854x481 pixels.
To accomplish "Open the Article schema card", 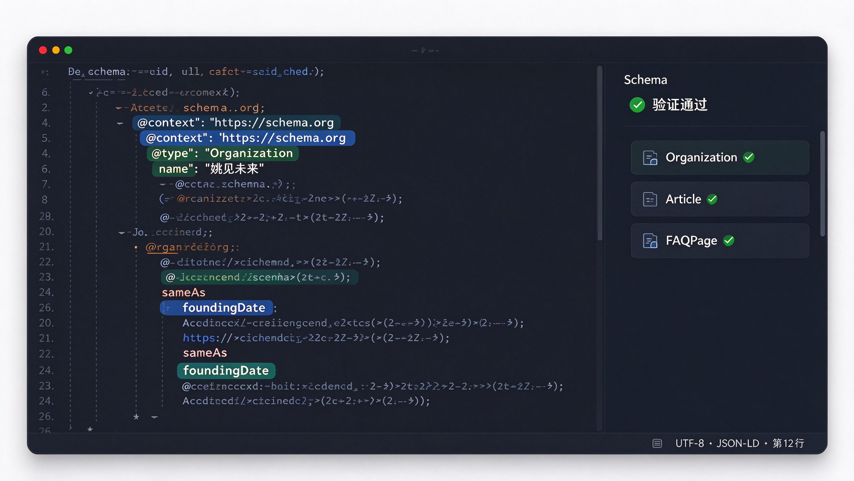I will pos(720,199).
